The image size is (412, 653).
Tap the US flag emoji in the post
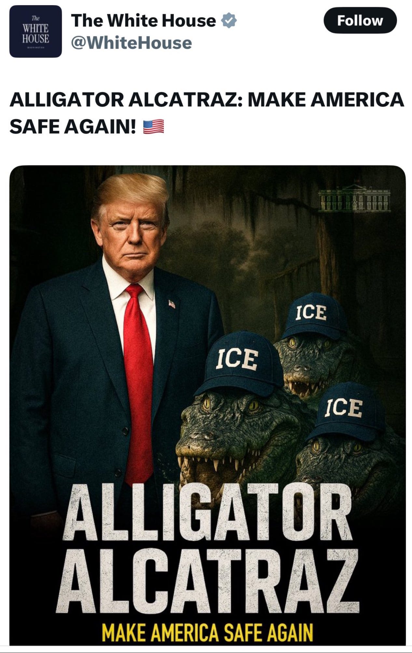tap(154, 127)
